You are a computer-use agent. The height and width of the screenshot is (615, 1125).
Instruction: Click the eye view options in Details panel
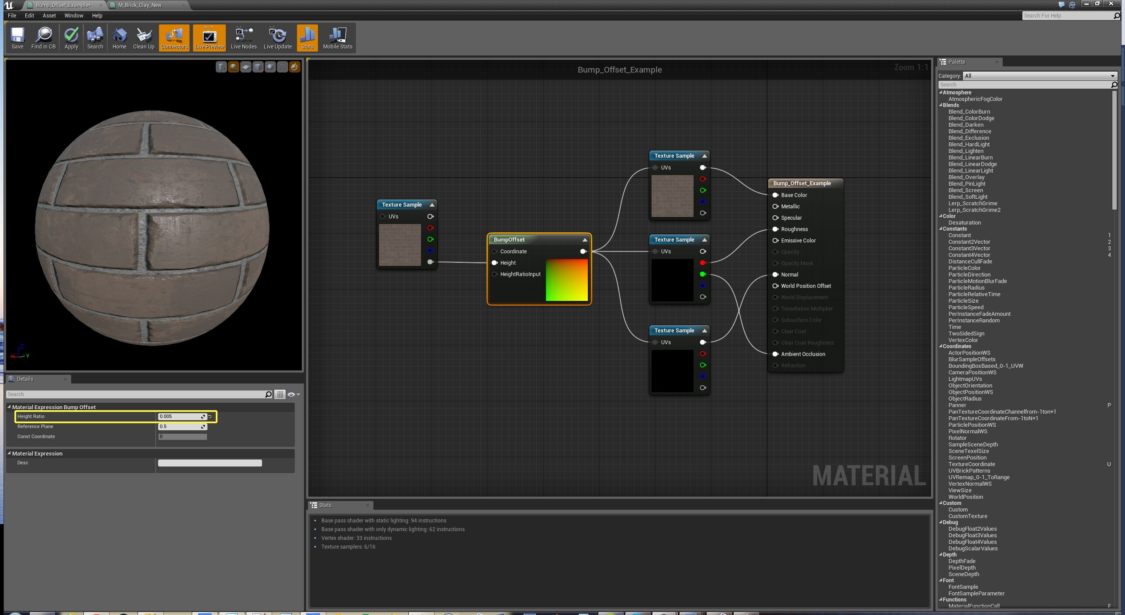291,394
